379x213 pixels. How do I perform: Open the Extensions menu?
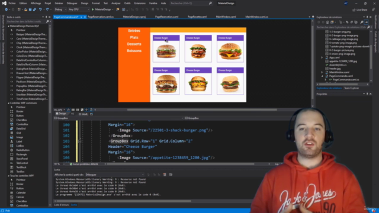click(140, 3)
